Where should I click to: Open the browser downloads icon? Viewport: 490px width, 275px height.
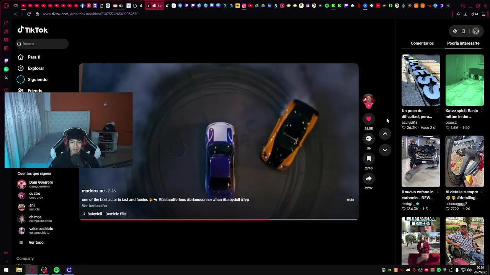coord(465,14)
